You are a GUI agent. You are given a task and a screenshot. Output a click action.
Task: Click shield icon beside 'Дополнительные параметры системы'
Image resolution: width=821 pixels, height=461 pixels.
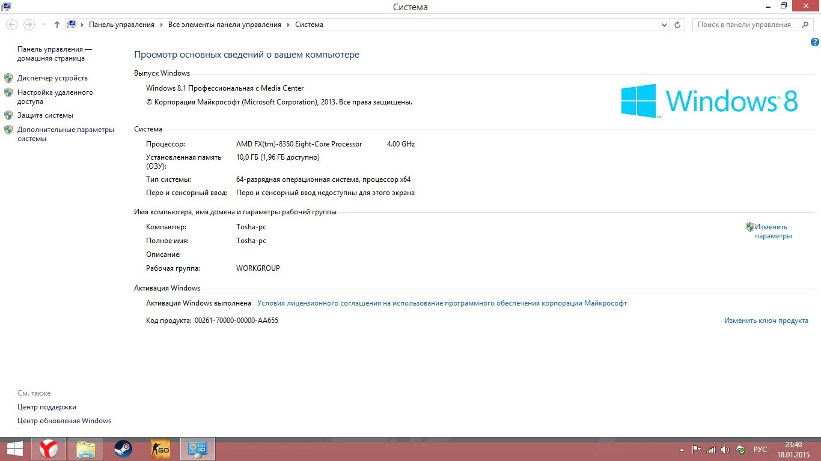[x=8, y=130]
